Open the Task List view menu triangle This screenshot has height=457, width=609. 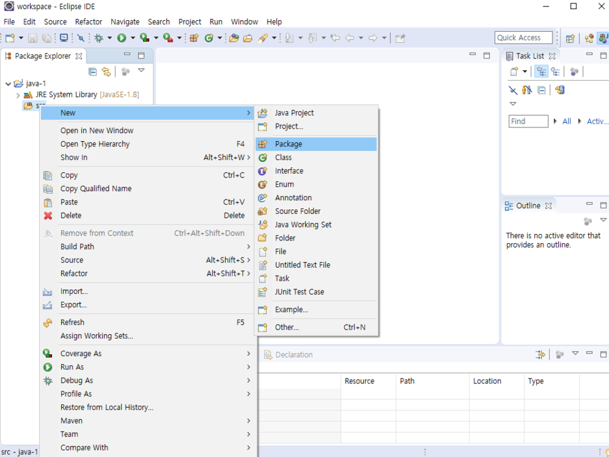click(513, 104)
